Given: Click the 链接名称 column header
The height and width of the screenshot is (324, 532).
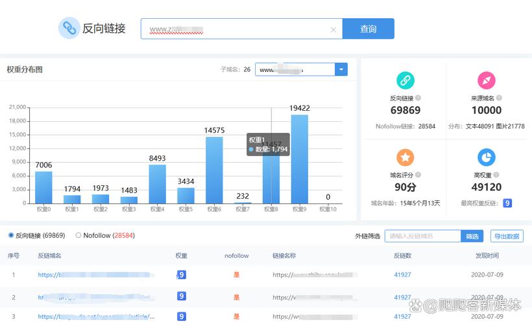Looking at the screenshot, I should [x=284, y=255].
